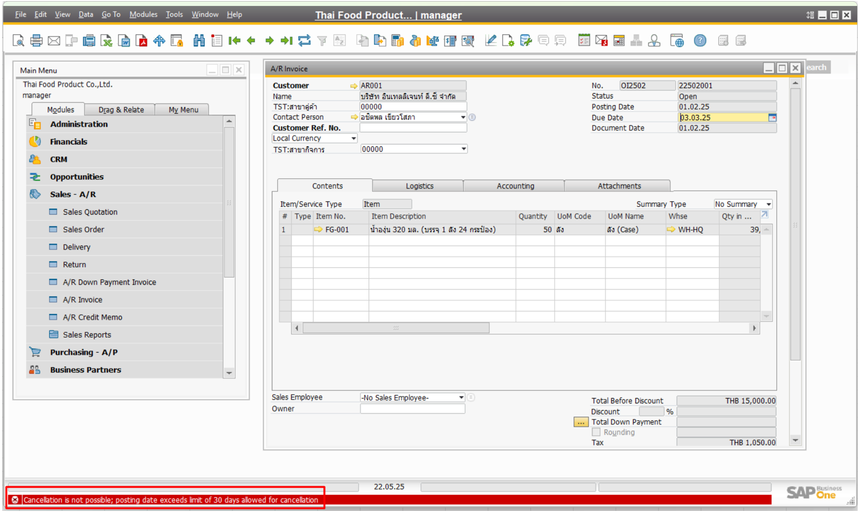Click the Customer Ref. No. field
Viewport: 861px width, 512px height.
click(413, 128)
